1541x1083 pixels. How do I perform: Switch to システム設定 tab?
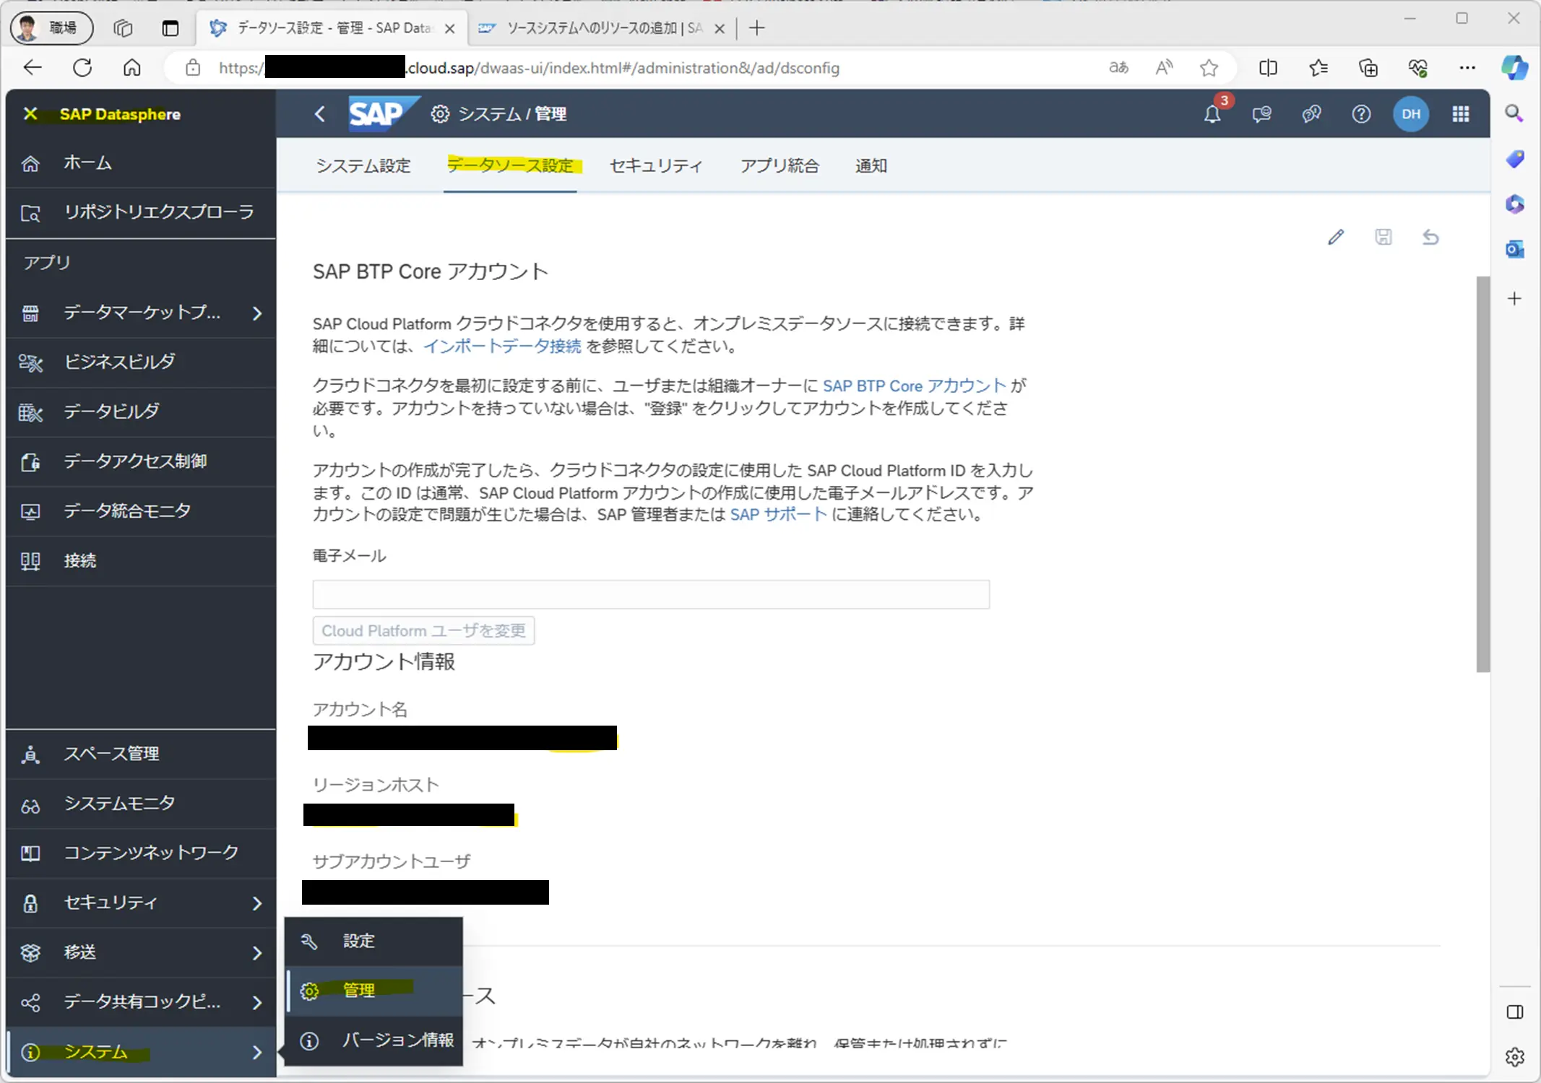click(363, 166)
